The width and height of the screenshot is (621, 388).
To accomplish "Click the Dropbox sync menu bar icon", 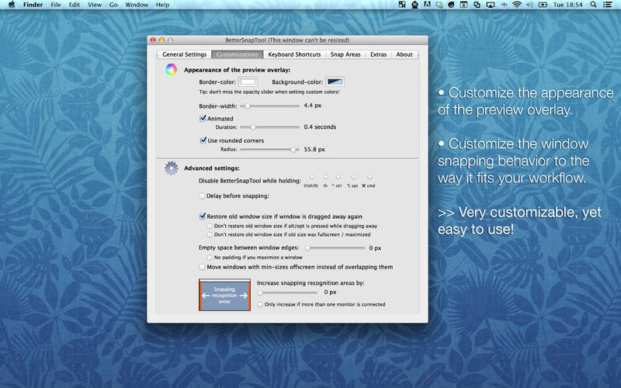I will tap(439, 5).
